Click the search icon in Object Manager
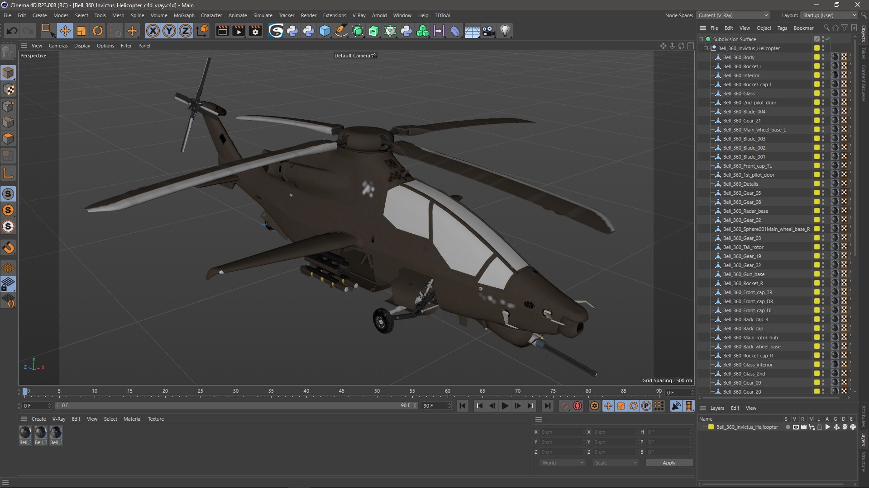This screenshot has width=869, height=488. click(826, 28)
